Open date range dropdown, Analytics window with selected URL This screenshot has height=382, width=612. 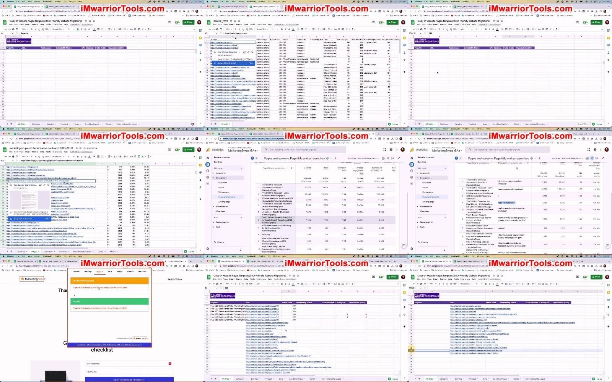coord(363,158)
